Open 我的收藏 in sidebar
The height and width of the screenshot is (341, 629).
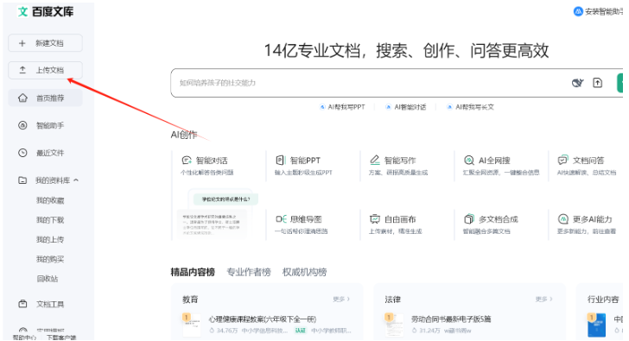pos(50,200)
